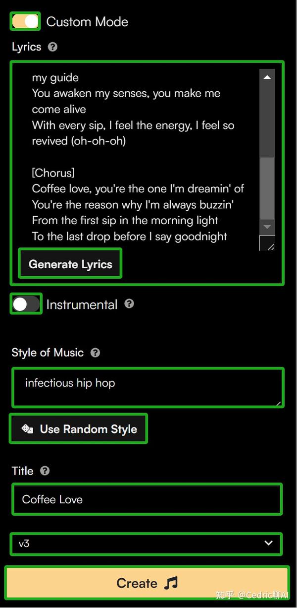This screenshot has width=297, height=608.
Task: Disable the Custom Mode toggle
Action: [x=25, y=21]
